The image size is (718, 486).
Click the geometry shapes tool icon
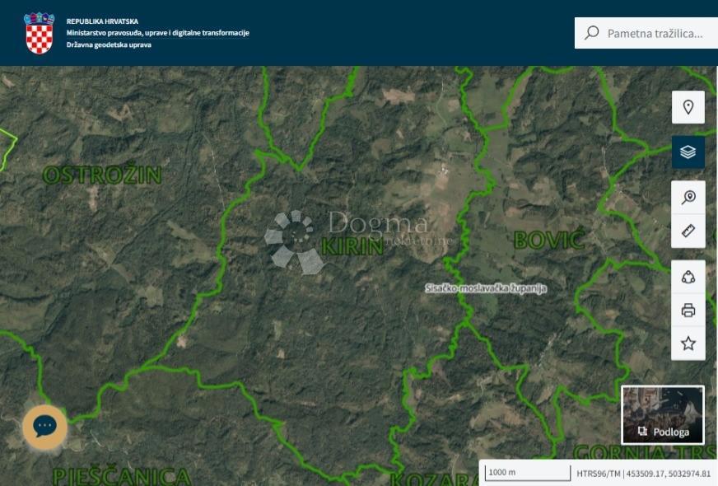pyautogui.click(x=688, y=277)
